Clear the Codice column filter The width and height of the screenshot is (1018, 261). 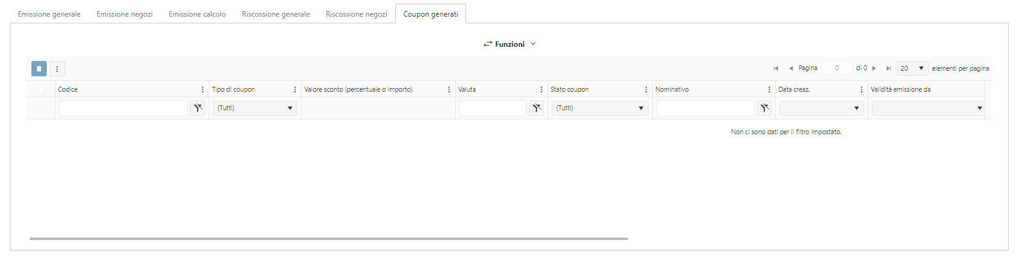[x=198, y=108]
